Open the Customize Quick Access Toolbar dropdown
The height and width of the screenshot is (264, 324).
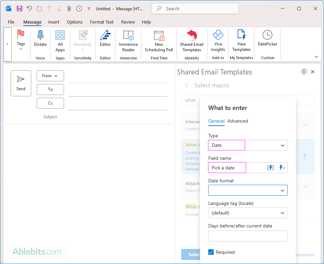(x=89, y=9)
